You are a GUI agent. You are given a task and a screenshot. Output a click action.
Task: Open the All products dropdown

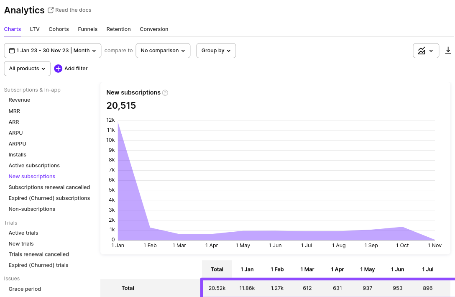pyautogui.click(x=27, y=68)
